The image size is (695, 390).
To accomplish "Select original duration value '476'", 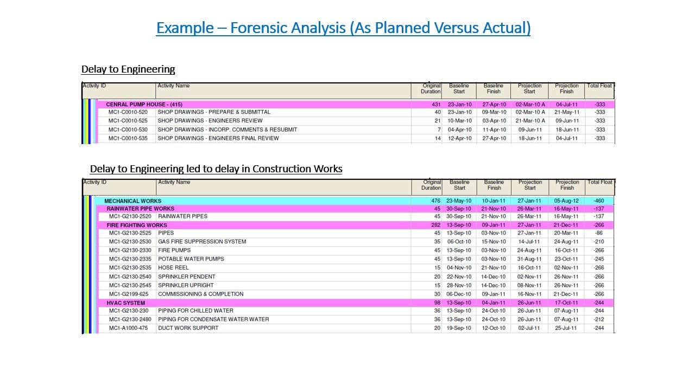I will pyautogui.click(x=436, y=201).
